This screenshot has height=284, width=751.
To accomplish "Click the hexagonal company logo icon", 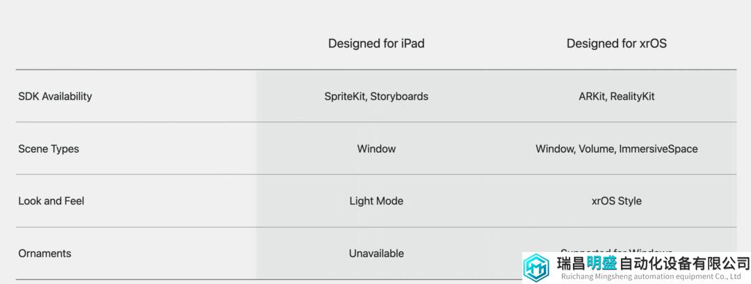I will click(537, 267).
